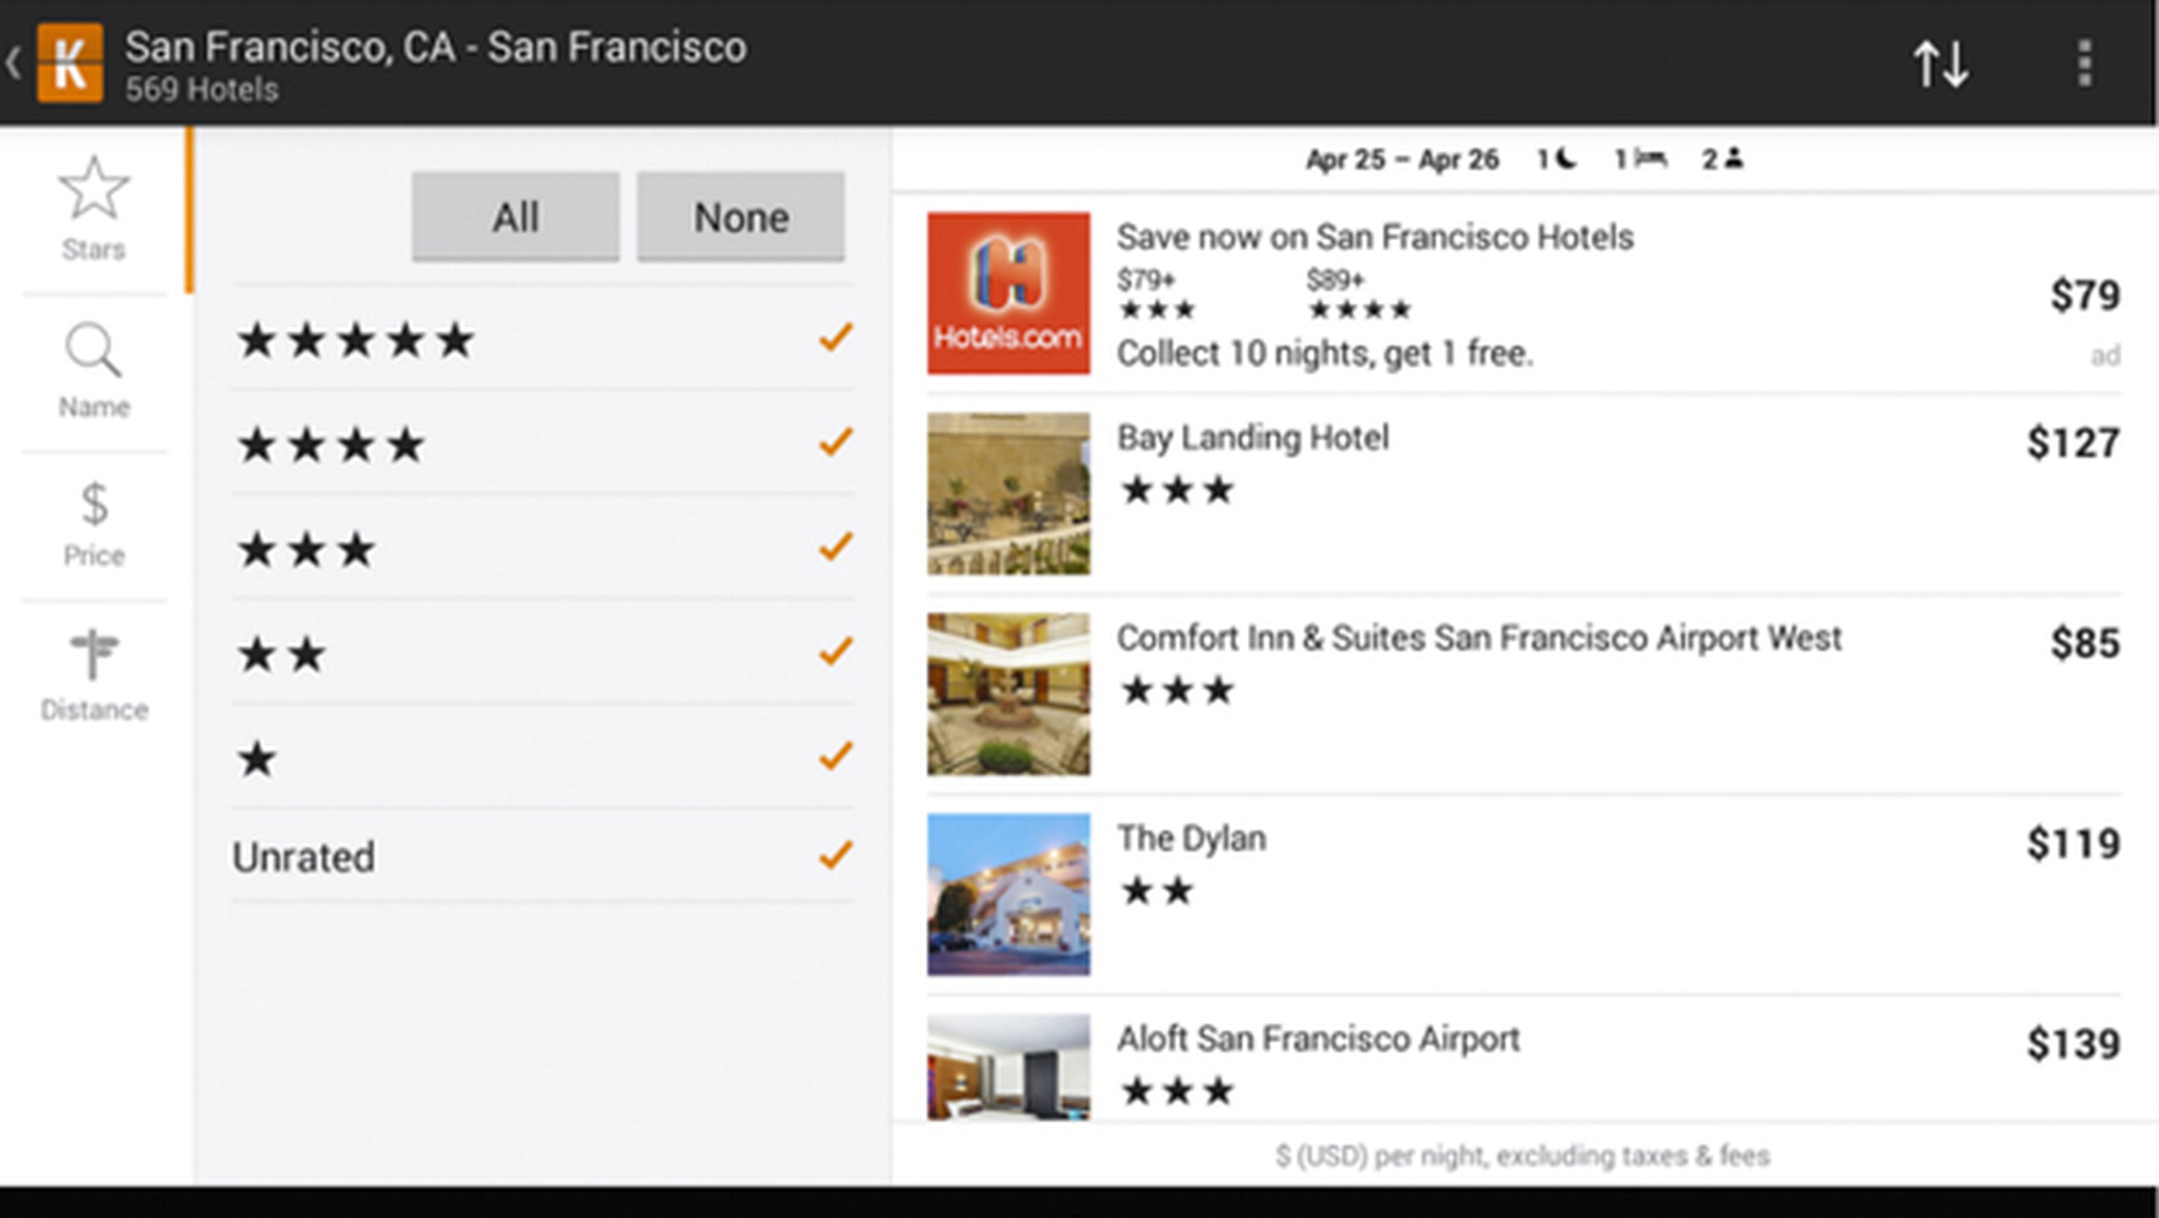Choose None for star ratings
Image resolution: width=2159 pixels, height=1218 pixels.
(x=741, y=217)
